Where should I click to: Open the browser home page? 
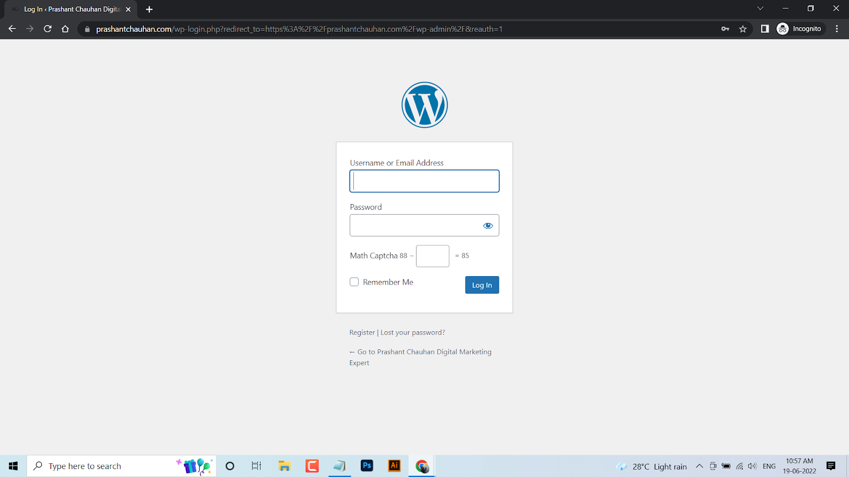coord(65,29)
